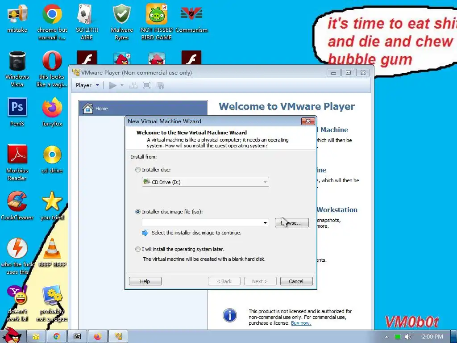Open 'chrome but normal c...' desktop icon

pyautogui.click(x=52, y=22)
